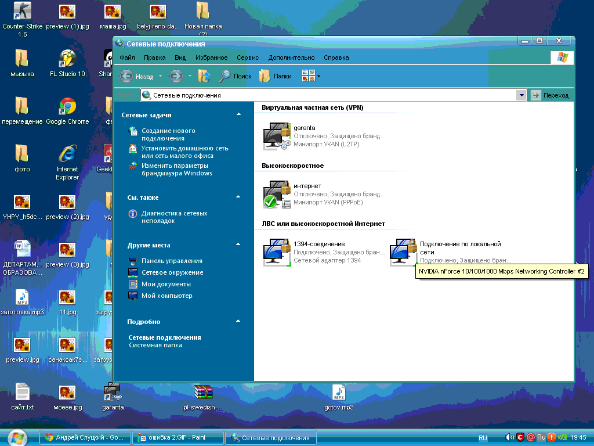Screen dimensions: 594x446
Task: Select the garanta VPN connection icon
Action: click(x=277, y=136)
